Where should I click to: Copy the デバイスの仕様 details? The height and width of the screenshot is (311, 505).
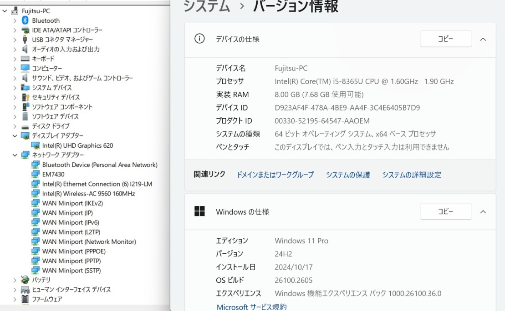446,39
